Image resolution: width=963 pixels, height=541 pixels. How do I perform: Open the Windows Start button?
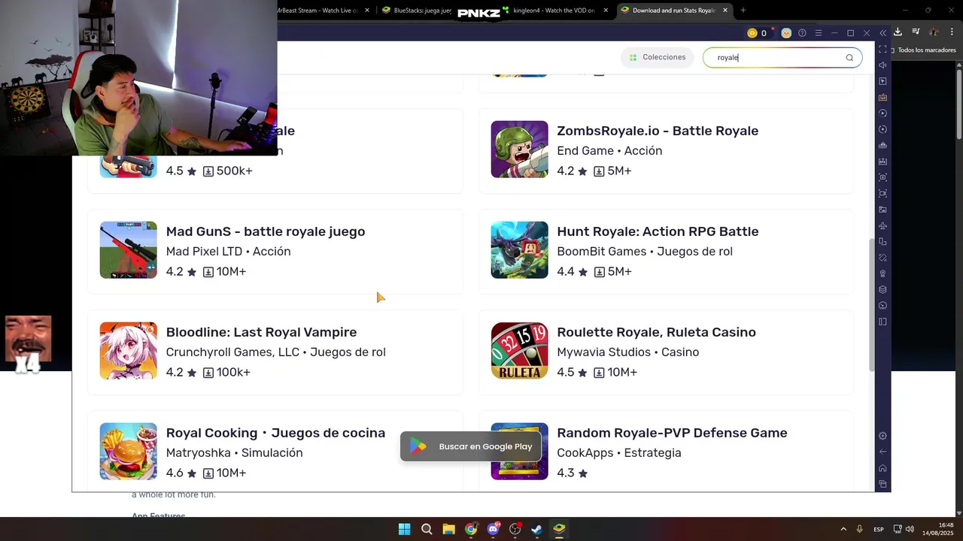coord(405,529)
